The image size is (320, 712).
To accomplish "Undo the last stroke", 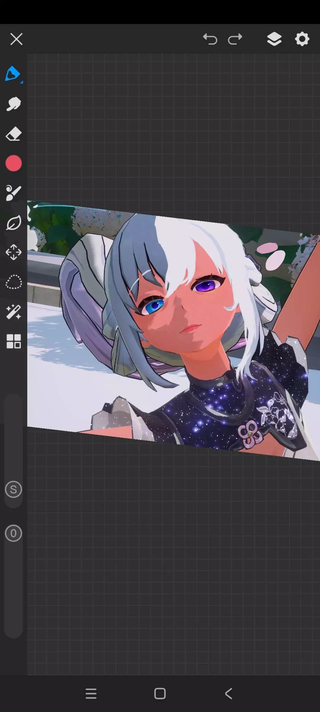I will [x=210, y=39].
